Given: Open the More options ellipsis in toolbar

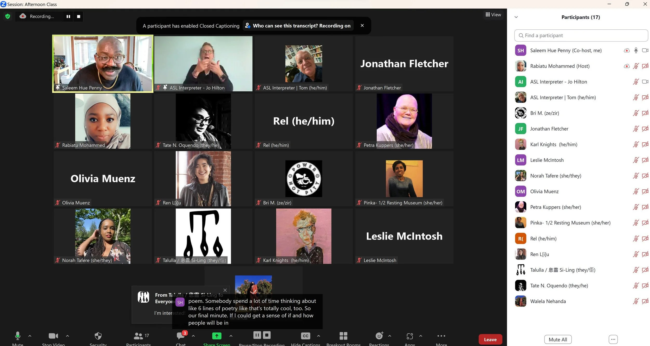Looking at the screenshot, I should (x=441, y=336).
